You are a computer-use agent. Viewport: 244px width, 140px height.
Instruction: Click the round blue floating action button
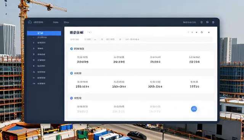click(x=194, y=109)
